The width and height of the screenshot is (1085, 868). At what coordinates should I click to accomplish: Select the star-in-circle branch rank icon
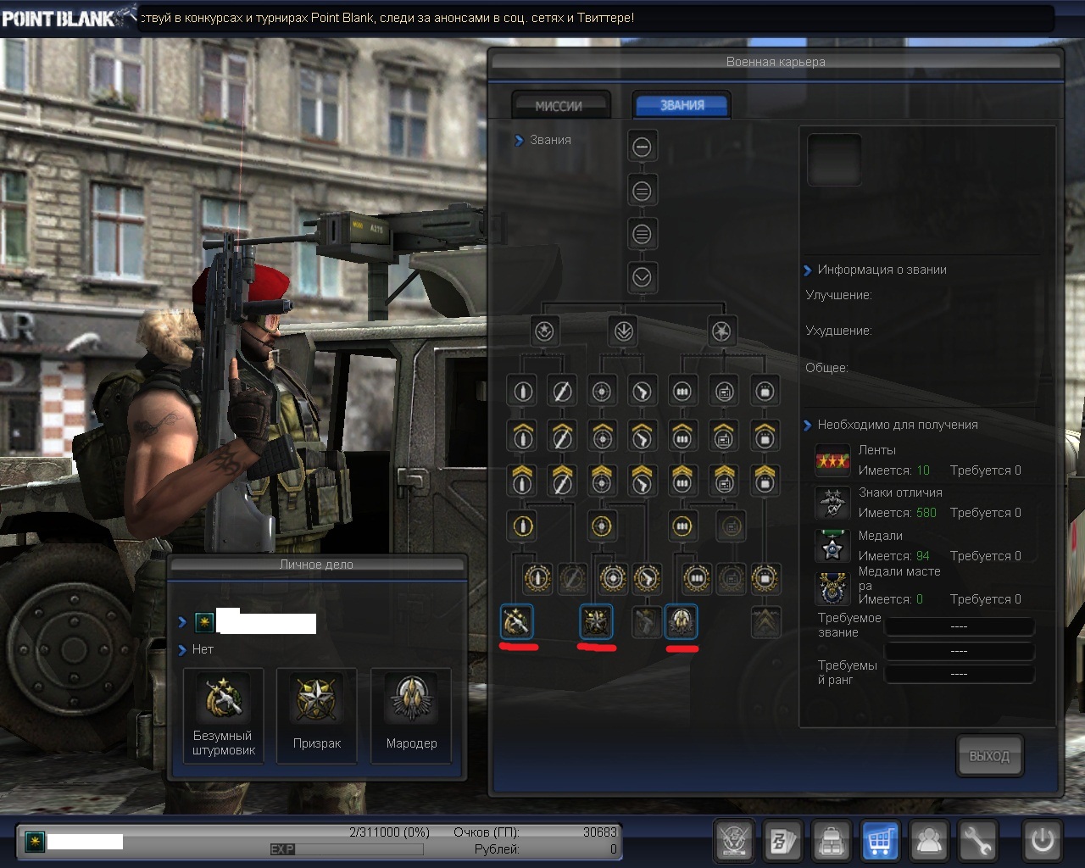coord(544,331)
